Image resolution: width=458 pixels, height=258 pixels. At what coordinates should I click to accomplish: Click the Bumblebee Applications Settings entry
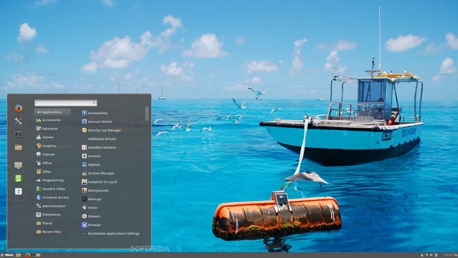111,234
